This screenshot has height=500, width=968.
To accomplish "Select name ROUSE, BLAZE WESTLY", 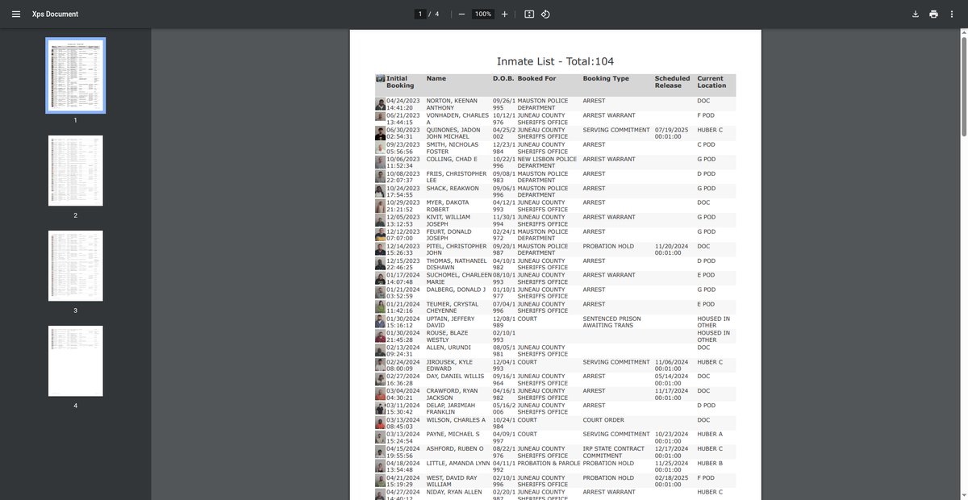I will pyautogui.click(x=447, y=336).
